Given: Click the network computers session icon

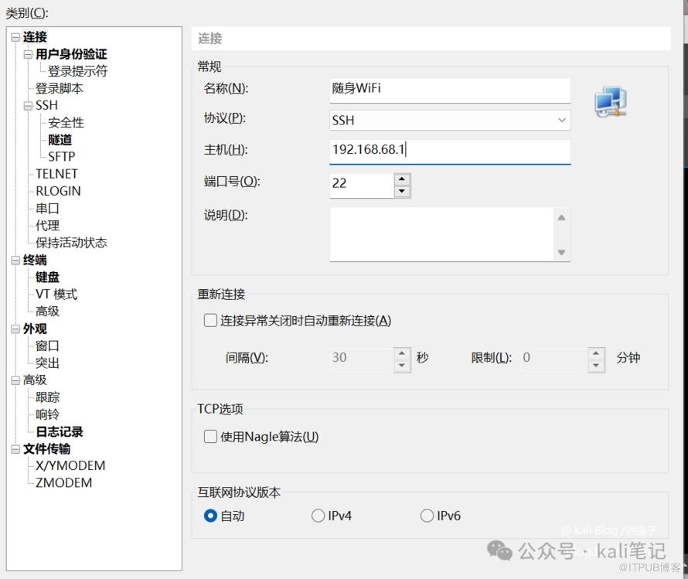Looking at the screenshot, I should pyautogui.click(x=610, y=103).
